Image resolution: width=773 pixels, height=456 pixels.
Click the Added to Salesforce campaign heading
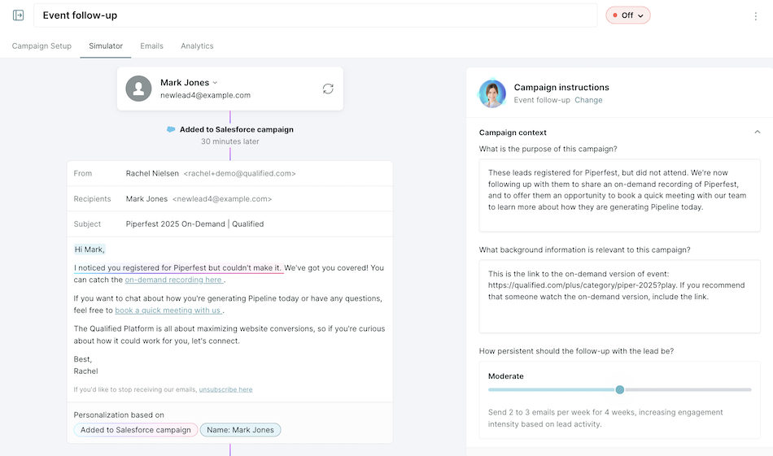pyautogui.click(x=236, y=129)
